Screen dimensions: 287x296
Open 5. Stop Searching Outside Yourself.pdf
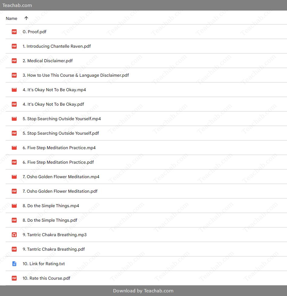click(61, 133)
